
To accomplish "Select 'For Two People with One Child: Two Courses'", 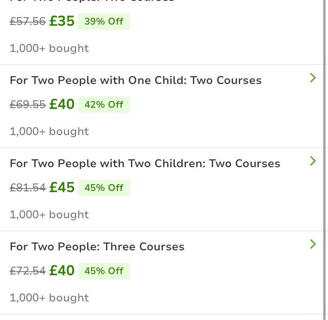I will [135, 80].
